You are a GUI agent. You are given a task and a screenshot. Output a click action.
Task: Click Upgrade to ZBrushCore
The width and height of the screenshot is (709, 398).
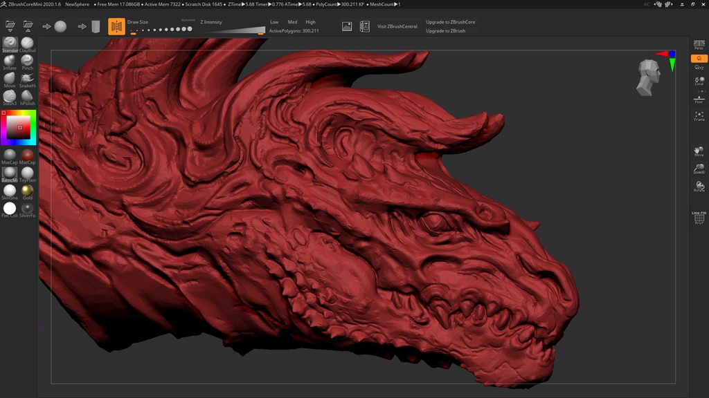tap(450, 21)
